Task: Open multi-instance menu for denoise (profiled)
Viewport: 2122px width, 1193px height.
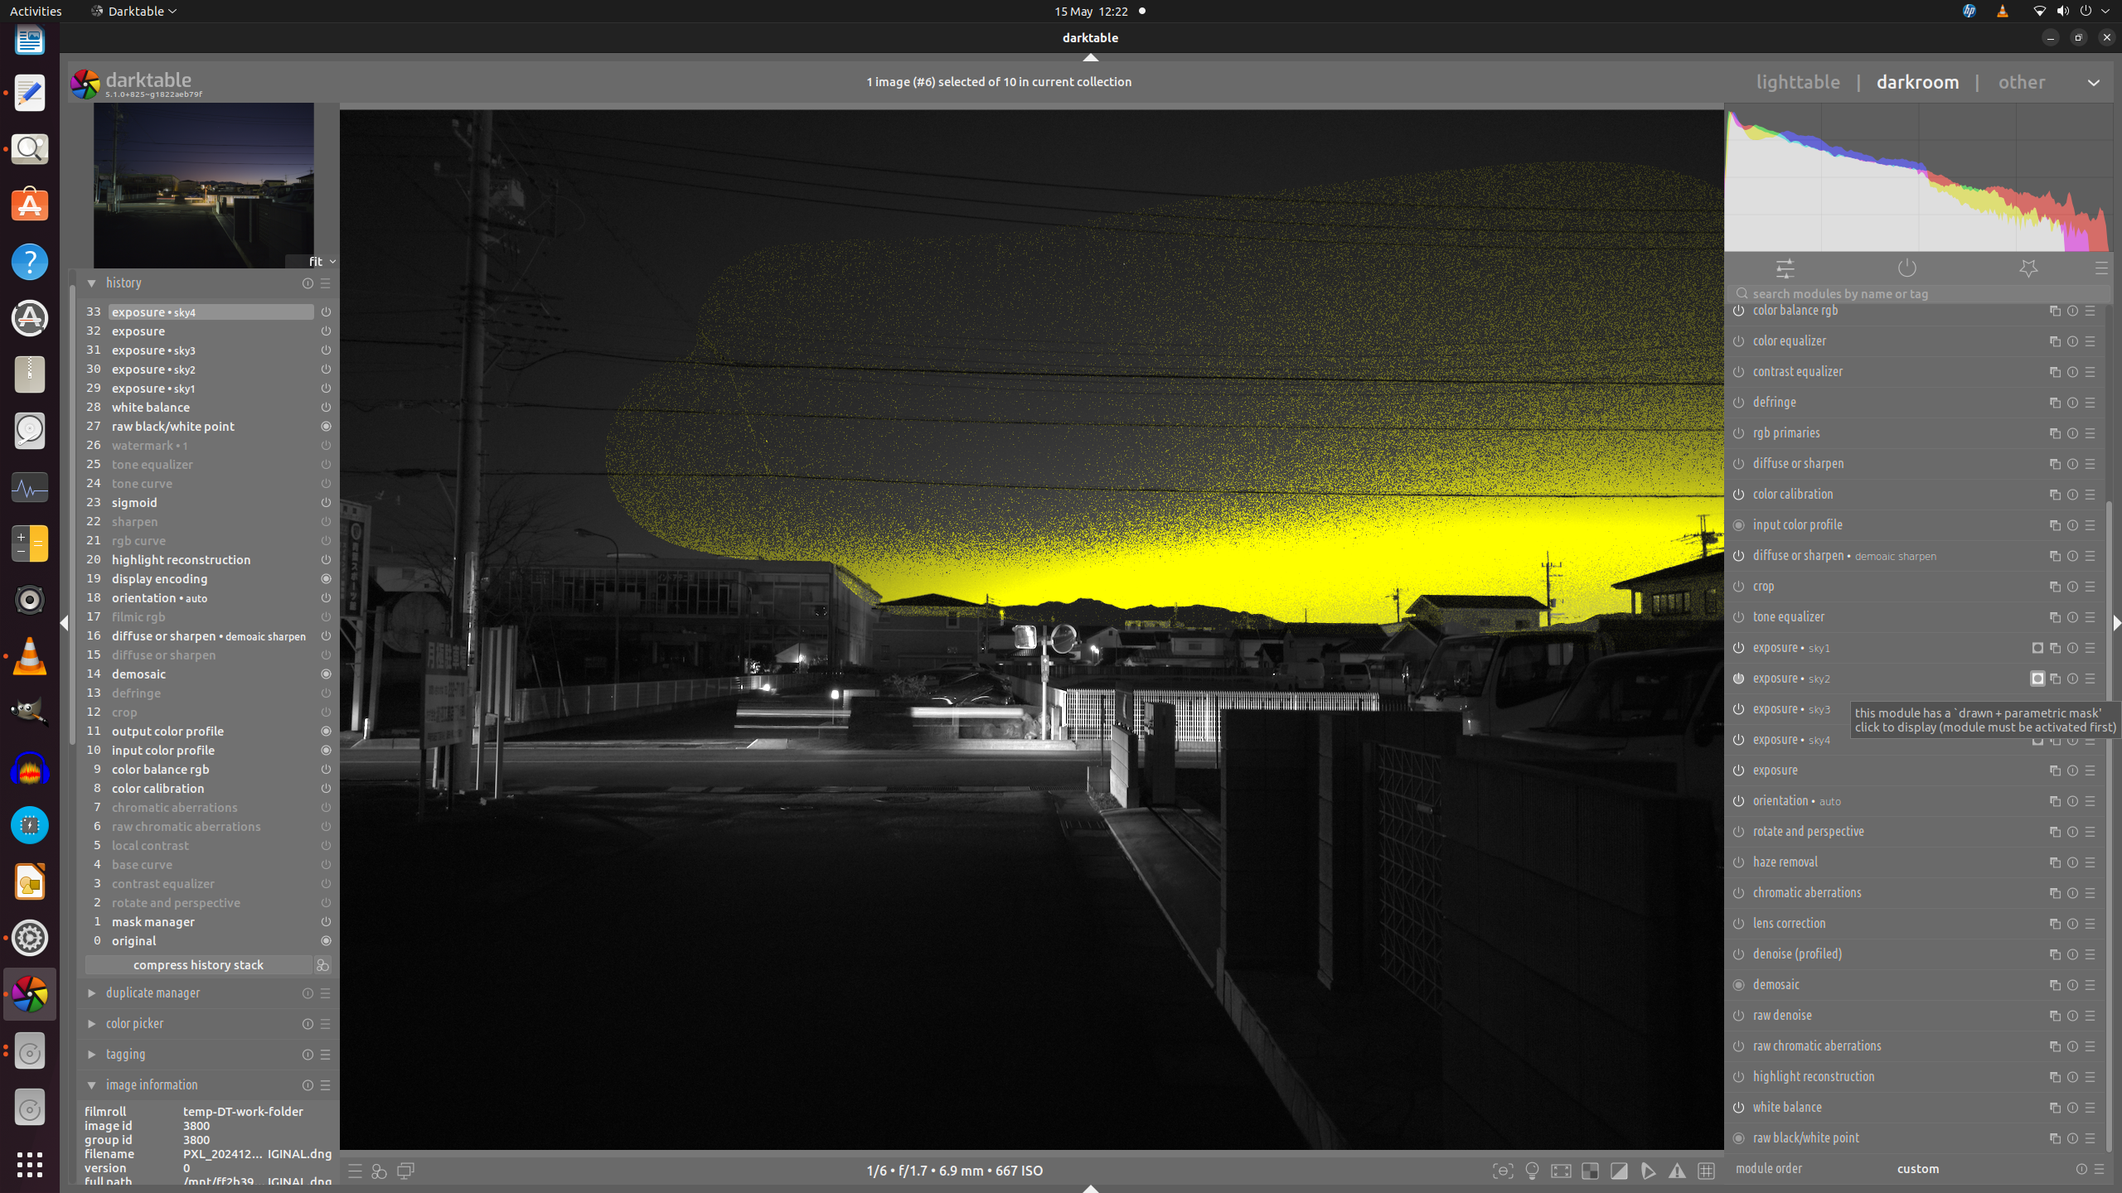Action: [x=2055, y=954]
